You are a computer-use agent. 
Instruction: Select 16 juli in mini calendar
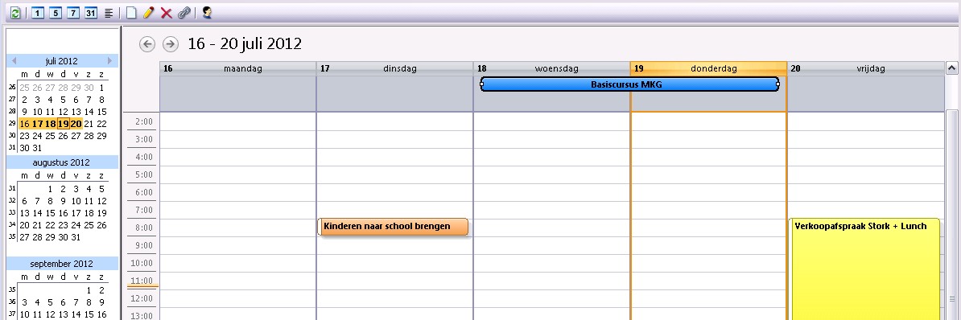[x=24, y=124]
